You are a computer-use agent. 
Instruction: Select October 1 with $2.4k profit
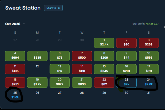pos(104,43)
